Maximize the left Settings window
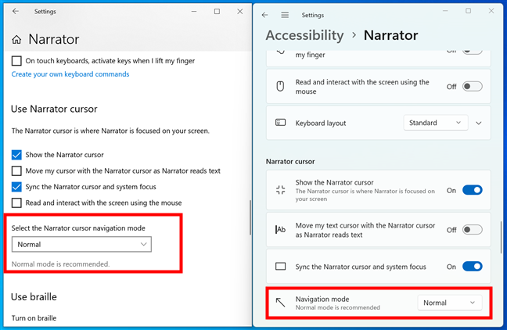This screenshot has height=330, width=507. pos(217,11)
